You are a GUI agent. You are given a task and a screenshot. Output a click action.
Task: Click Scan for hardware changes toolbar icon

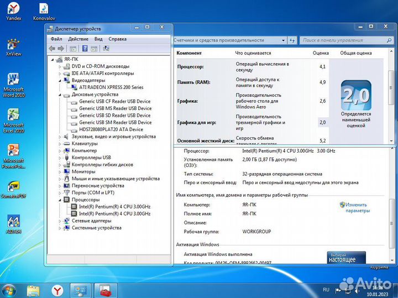(106, 48)
